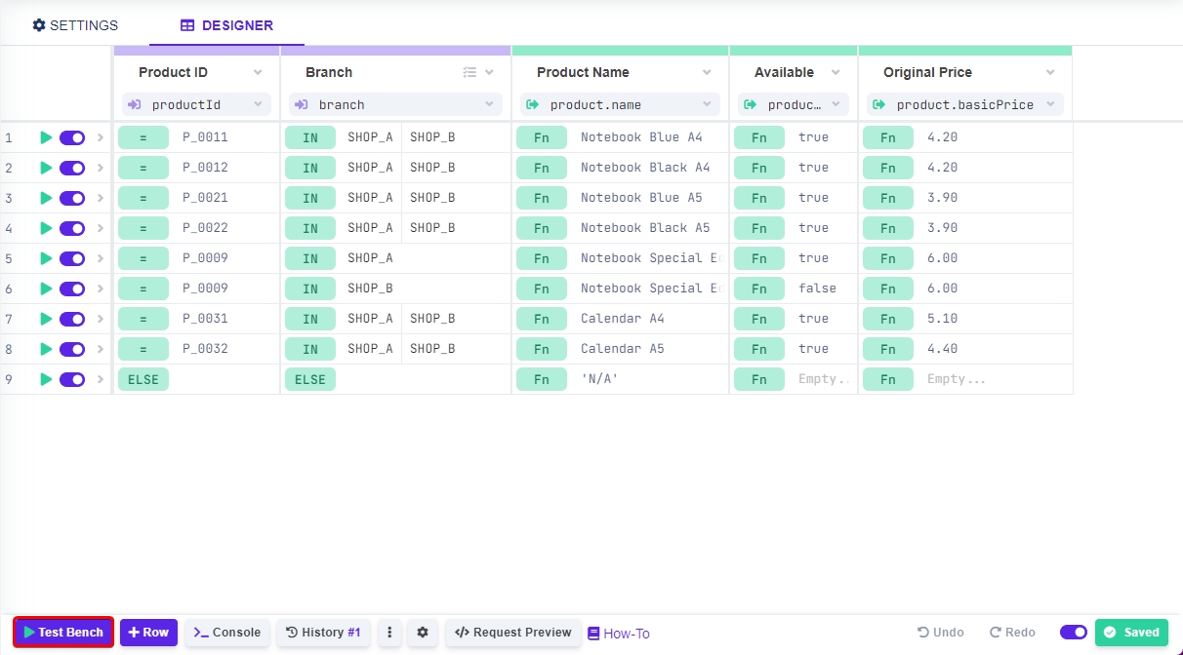1183x655 pixels.
Task: Open the Test Bench
Action: [x=63, y=633]
